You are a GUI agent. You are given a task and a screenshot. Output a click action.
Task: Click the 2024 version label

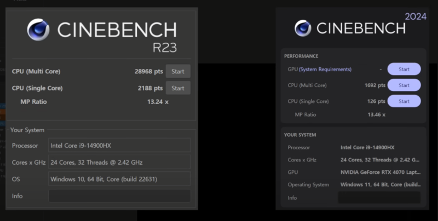pyautogui.click(x=416, y=17)
